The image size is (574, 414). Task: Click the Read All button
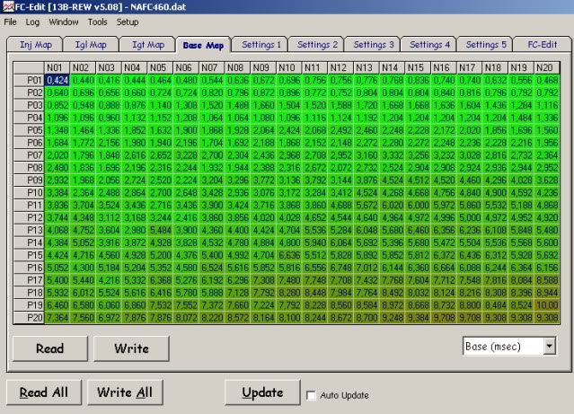point(43,392)
